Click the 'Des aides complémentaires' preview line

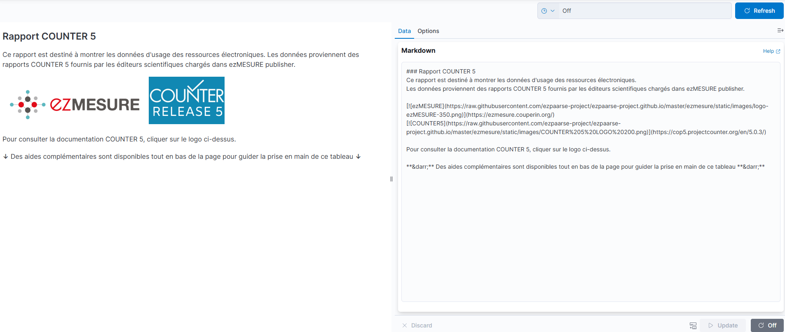(182, 157)
